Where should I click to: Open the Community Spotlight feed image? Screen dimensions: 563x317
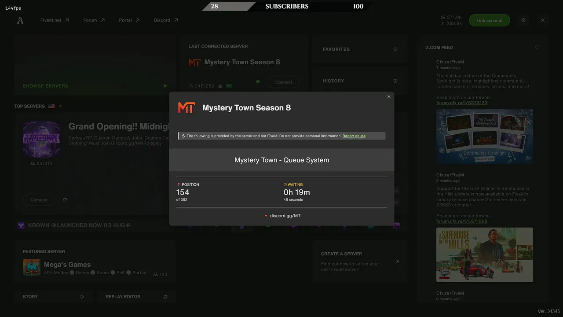[485, 136]
